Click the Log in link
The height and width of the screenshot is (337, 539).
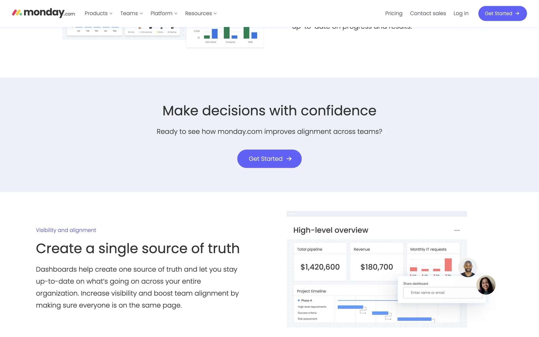pos(461,13)
